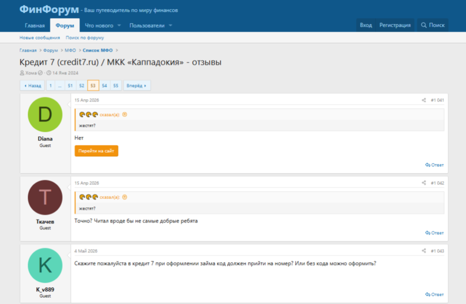466x304 pixels.
Task: Jump to page 1 in pagination
Action: coord(51,85)
